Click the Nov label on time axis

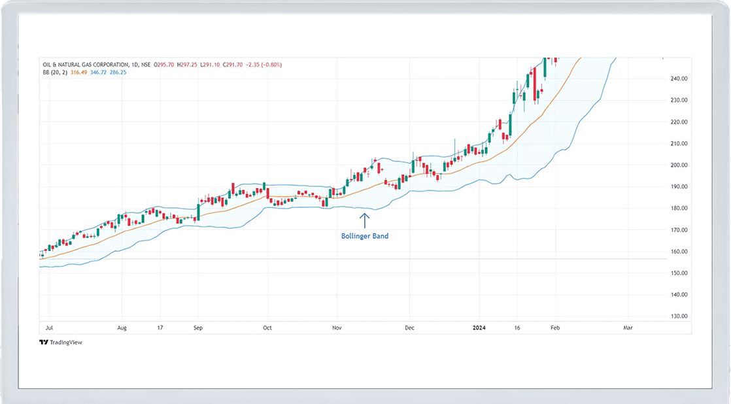pos(337,327)
